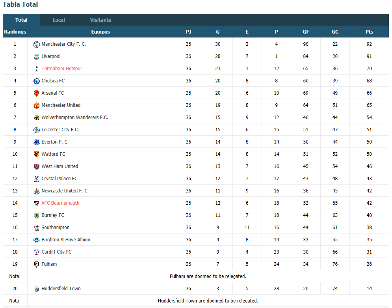The width and height of the screenshot is (392, 308).
Task: Open the Everton F. C. link
Action: click(x=55, y=142)
